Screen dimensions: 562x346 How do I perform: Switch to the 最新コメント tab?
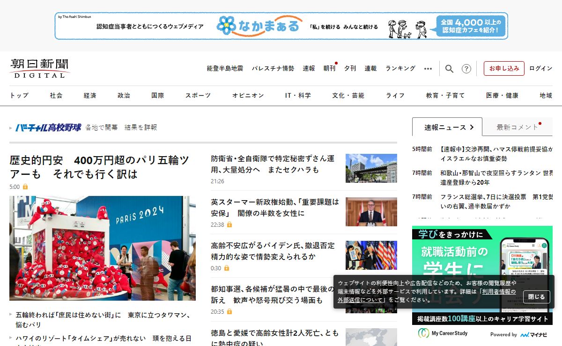[x=518, y=127]
